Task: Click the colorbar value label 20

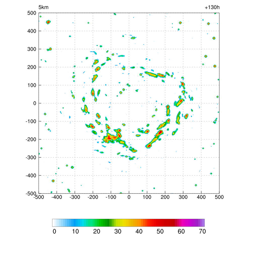Action: coord(96,232)
